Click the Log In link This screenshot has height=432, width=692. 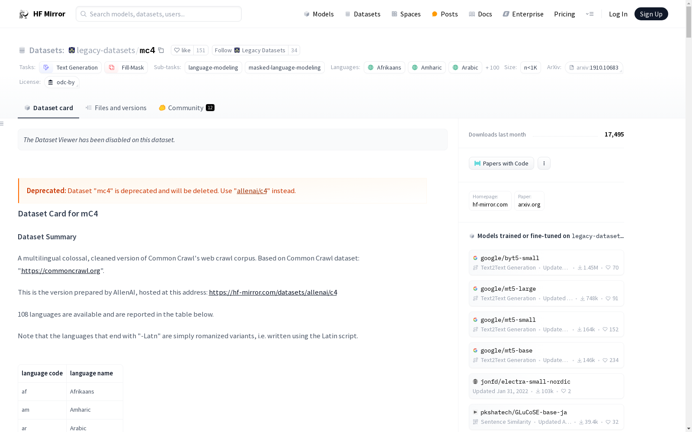click(x=618, y=14)
